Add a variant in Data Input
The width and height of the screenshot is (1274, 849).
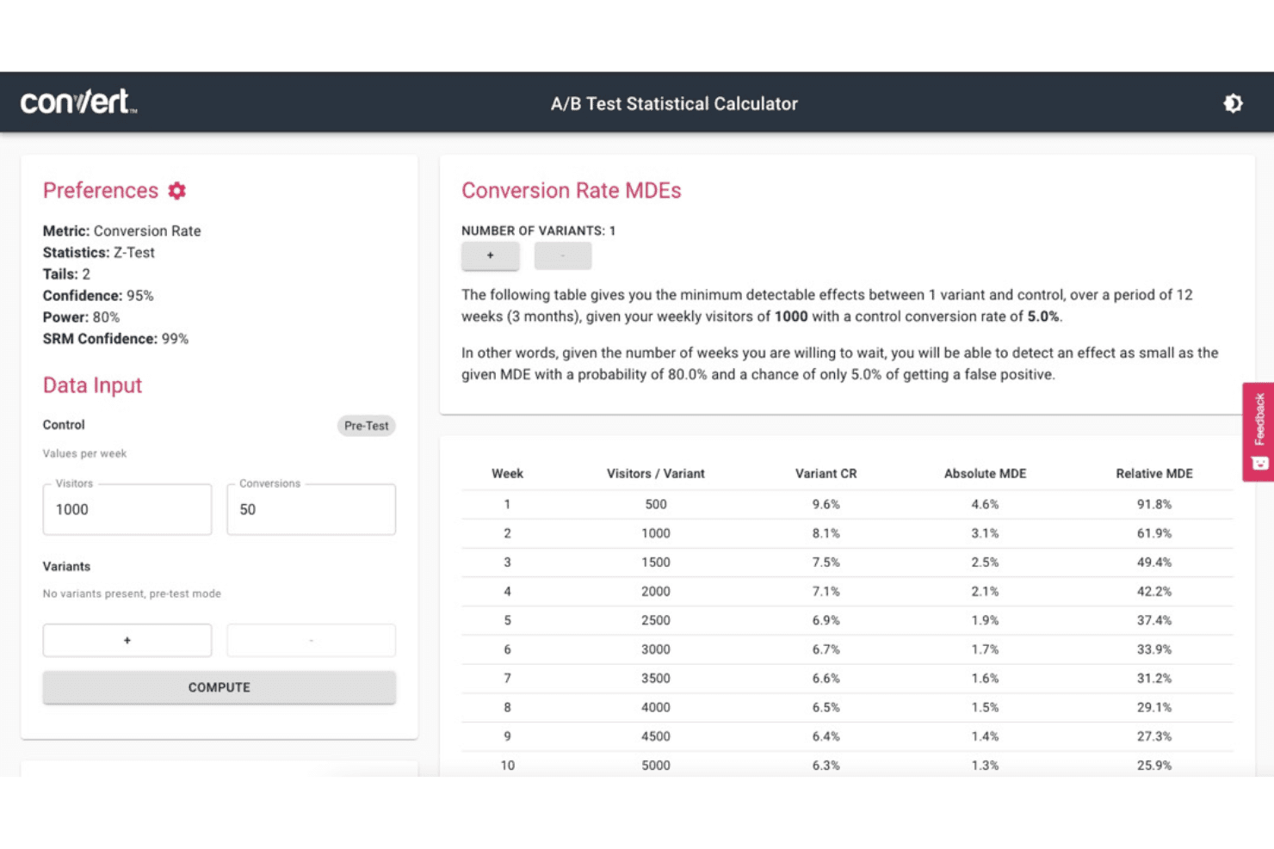[x=127, y=640]
